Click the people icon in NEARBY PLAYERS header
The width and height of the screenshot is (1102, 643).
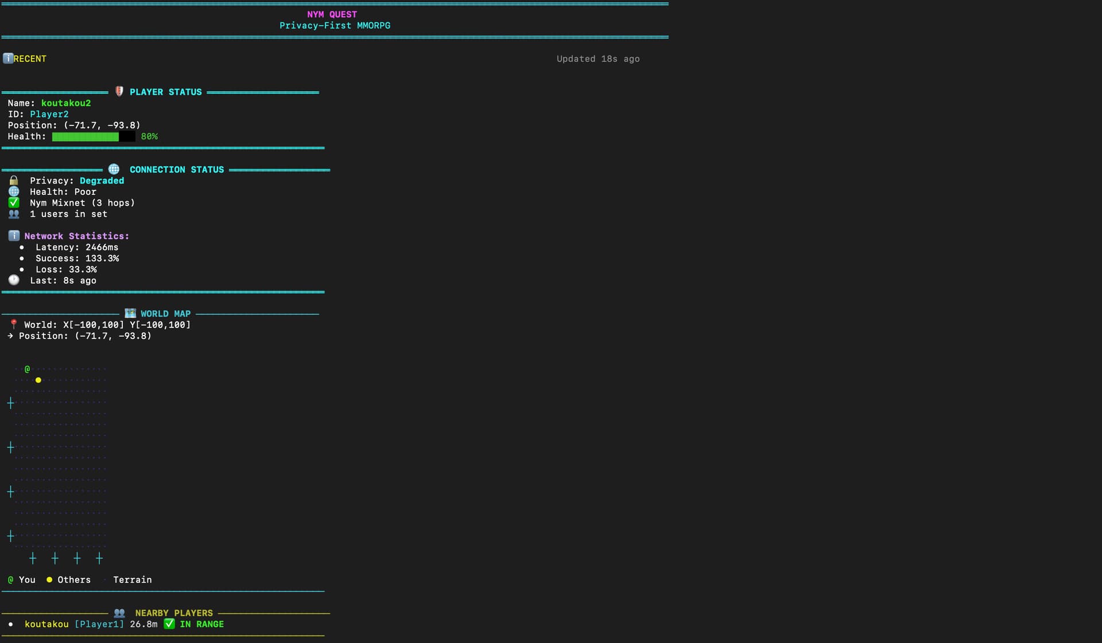(119, 613)
